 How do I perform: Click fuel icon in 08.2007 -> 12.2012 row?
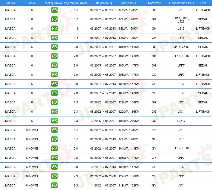pos(54,93)
